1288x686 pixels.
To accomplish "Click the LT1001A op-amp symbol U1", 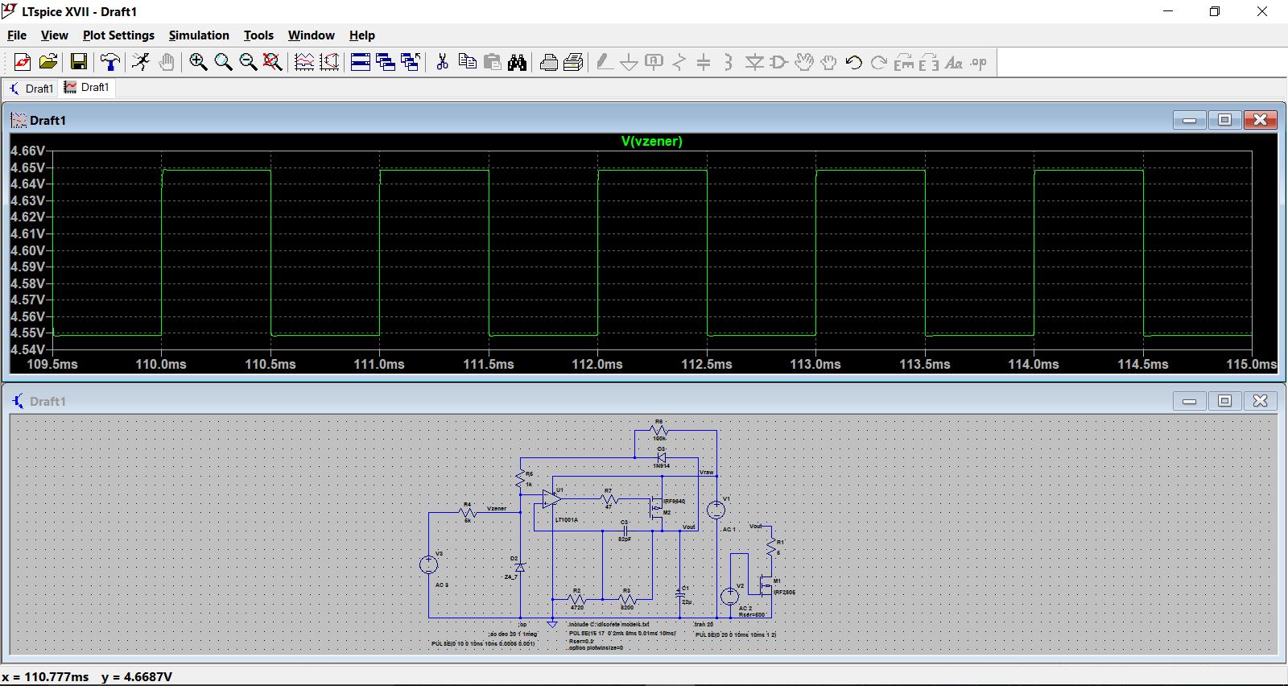I will click(x=551, y=500).
